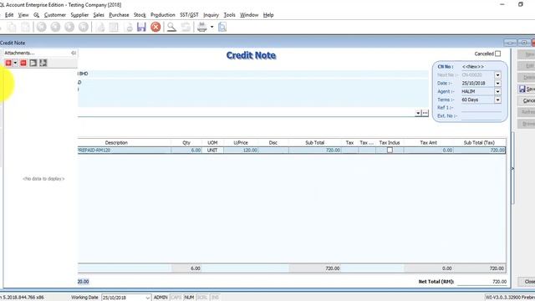Open the Supplier menu
The image size is (535, 301).
pos(79,15)
